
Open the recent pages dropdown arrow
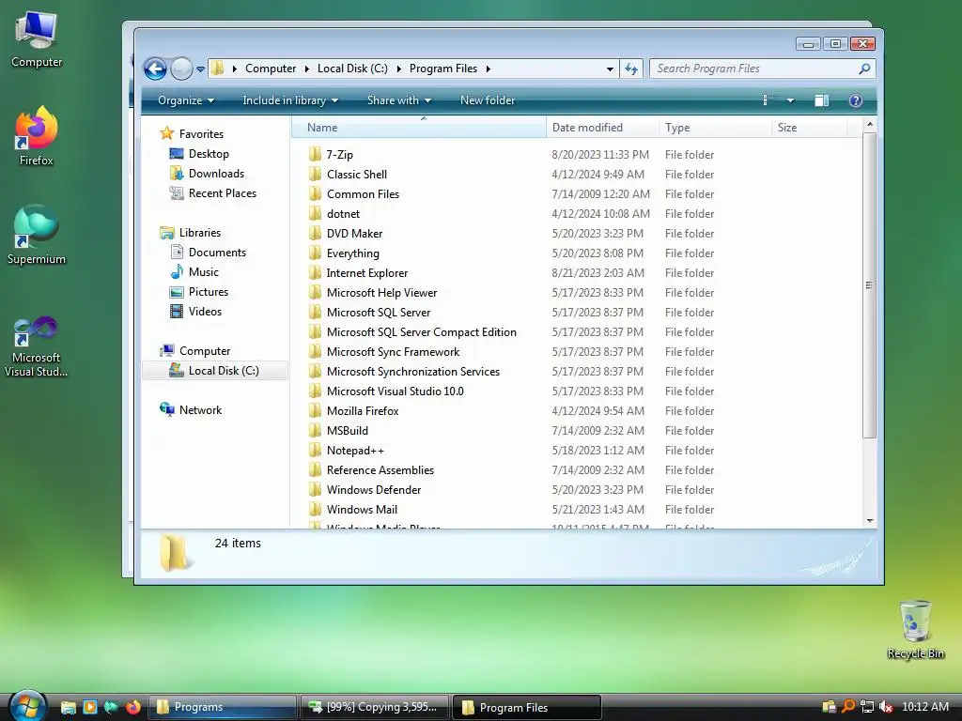pos(200,69)
